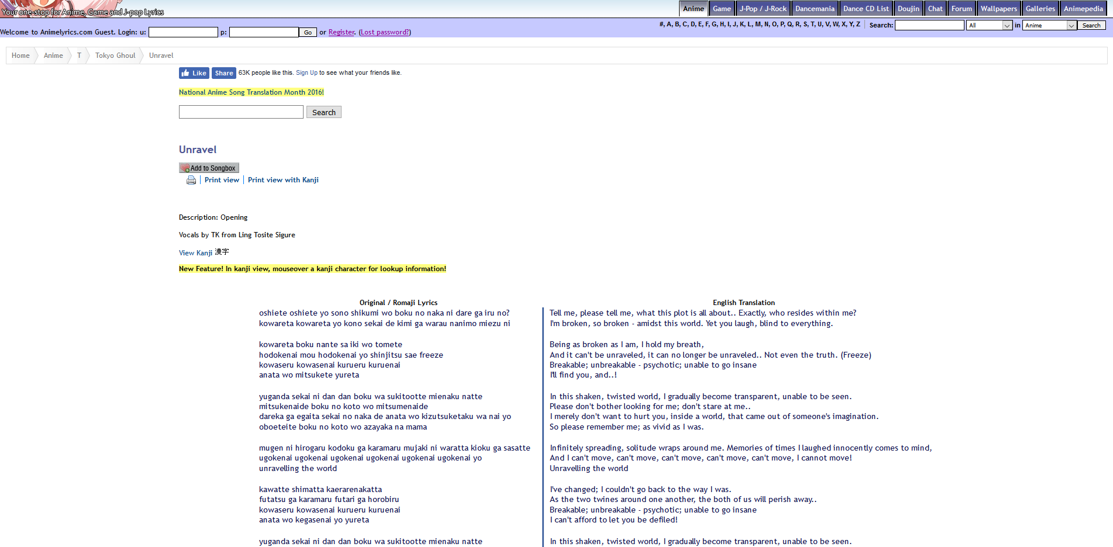Open the letter M index link
1113x547 pixels.
pyautogui.click(x=758, y=25)
